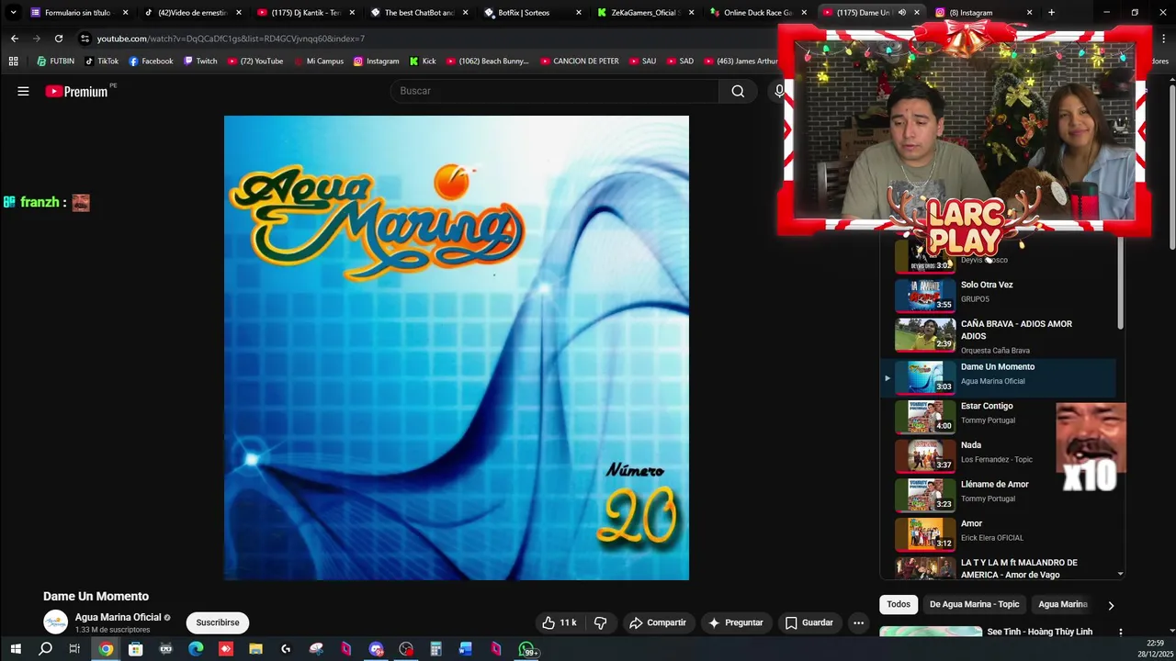Open the YouTube hamburger guide menu
This screenshot has height=661, width=1176.
pyautogui.click(x=23, y=91)
